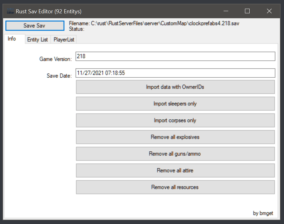Click Import corpses only
The height and width of the screenshot is (224, 284).
tap(175, 120)
